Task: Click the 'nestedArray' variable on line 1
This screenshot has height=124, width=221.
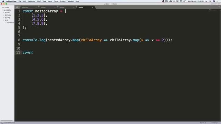Action: (x=47, y=11)
